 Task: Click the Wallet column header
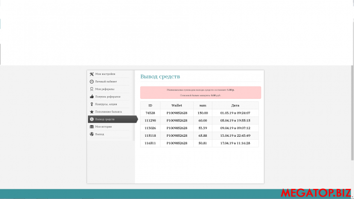[x=177, y=105]
